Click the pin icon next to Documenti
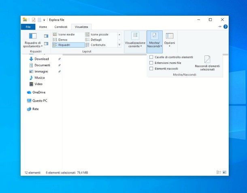Screen dimensions: 247x193 point(60,65)
